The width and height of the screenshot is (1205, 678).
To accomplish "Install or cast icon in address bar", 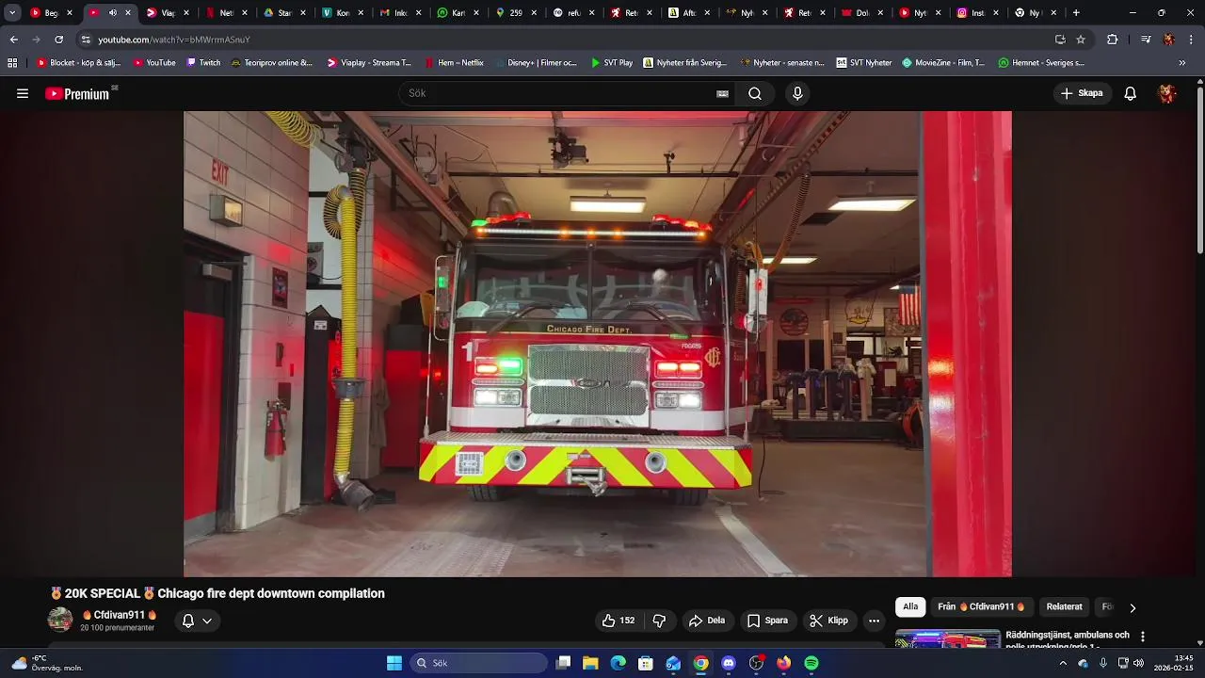I will pyautogui.click(x=1060, y=40).
